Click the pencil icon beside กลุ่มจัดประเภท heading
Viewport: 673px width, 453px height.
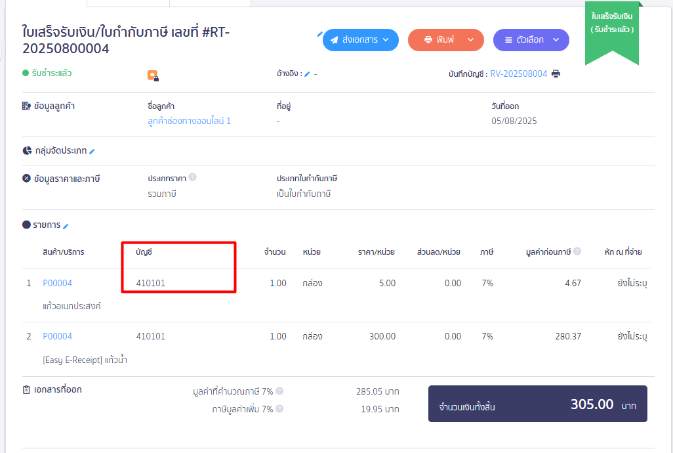point(91,150)
